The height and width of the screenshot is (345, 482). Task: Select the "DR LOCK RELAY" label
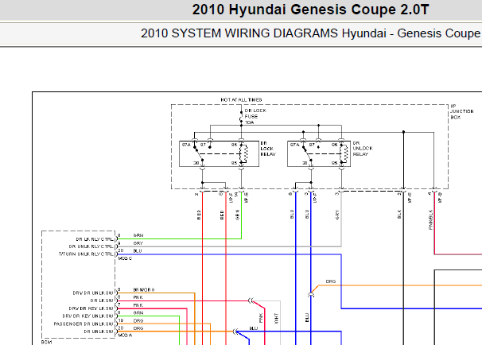click(268, 149)
